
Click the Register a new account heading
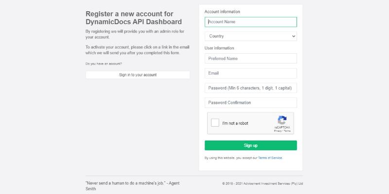click(134, 18)
